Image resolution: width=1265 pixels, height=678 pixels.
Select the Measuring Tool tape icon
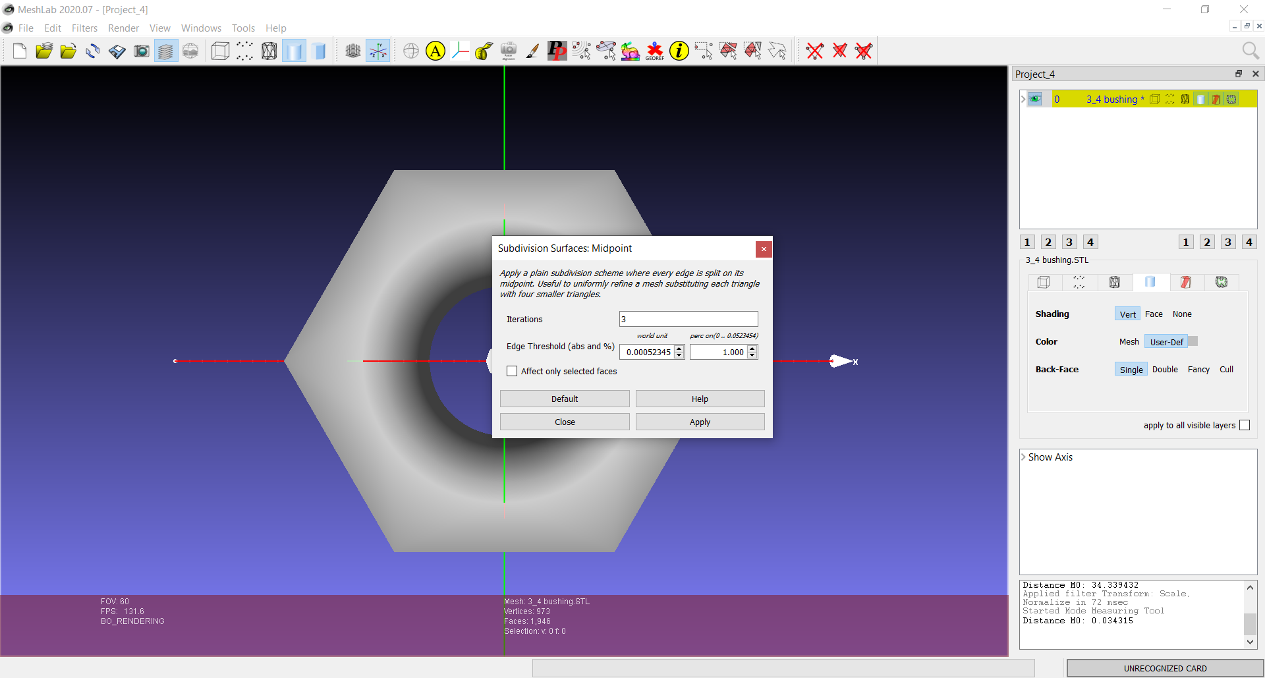(x=484, y=51)
